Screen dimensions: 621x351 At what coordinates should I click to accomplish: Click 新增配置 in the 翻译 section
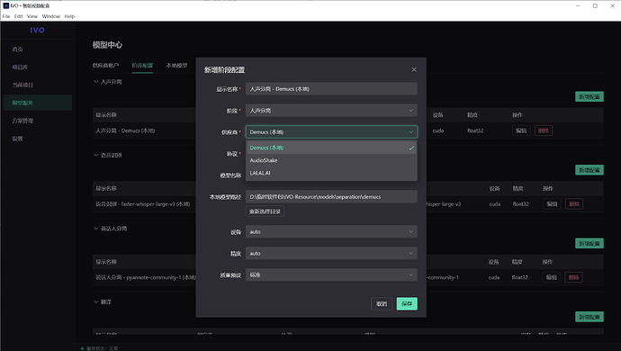pyautogui.click(x=589, y=317)
